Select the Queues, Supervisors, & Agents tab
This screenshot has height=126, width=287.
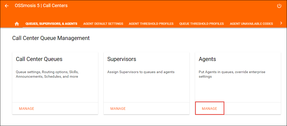coord(51,24)
